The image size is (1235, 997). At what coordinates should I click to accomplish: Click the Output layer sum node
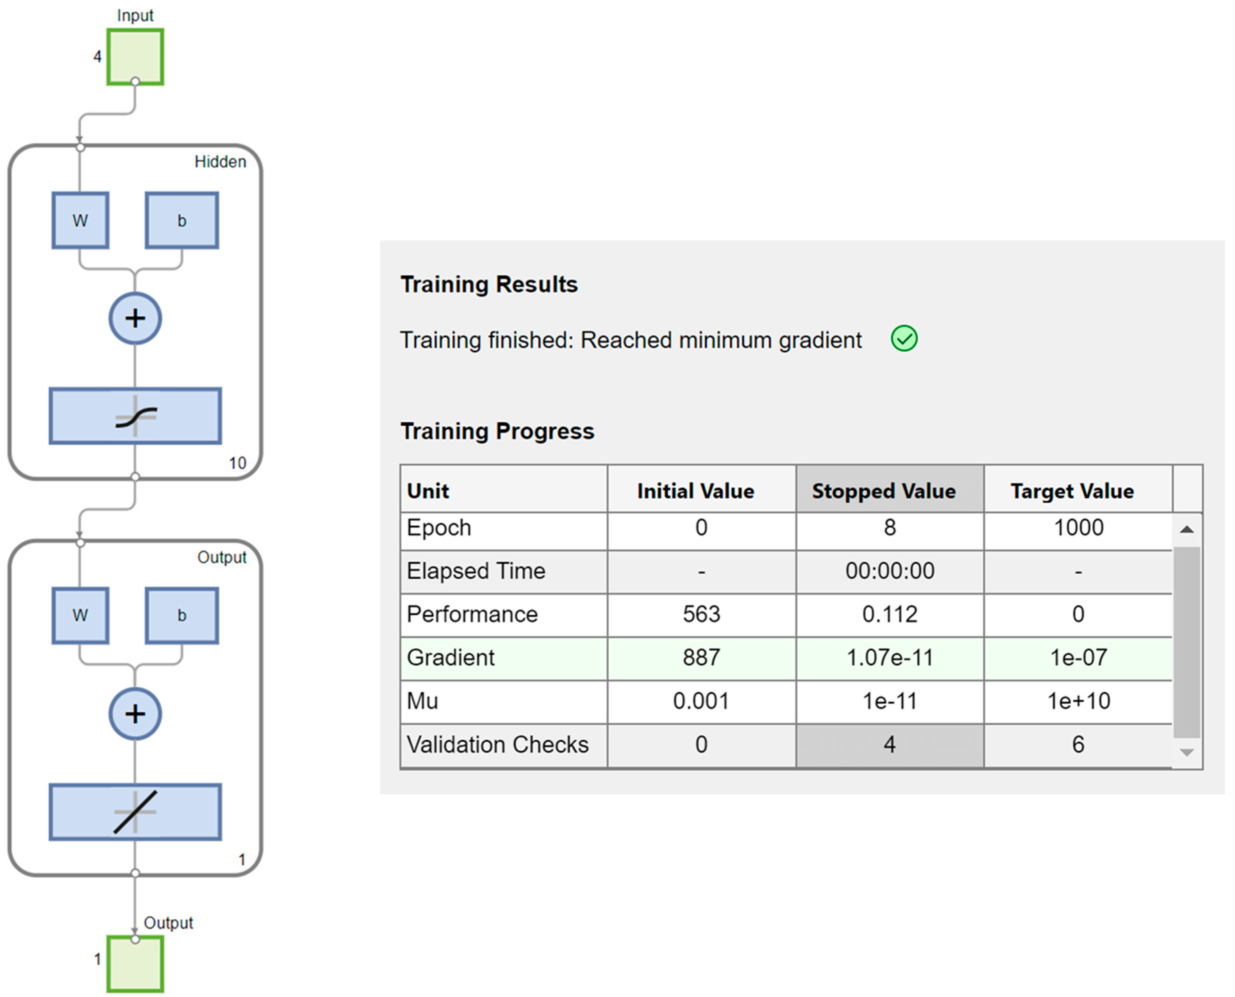click(x=135, y=714)
